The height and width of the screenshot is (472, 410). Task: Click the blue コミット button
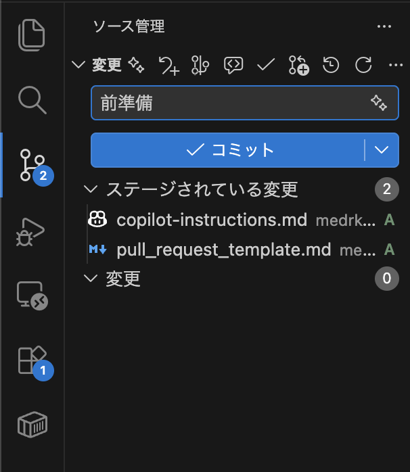click(228, 150)
